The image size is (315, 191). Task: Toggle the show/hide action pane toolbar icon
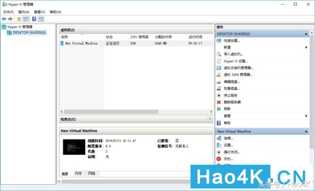(x=41, y=19)
